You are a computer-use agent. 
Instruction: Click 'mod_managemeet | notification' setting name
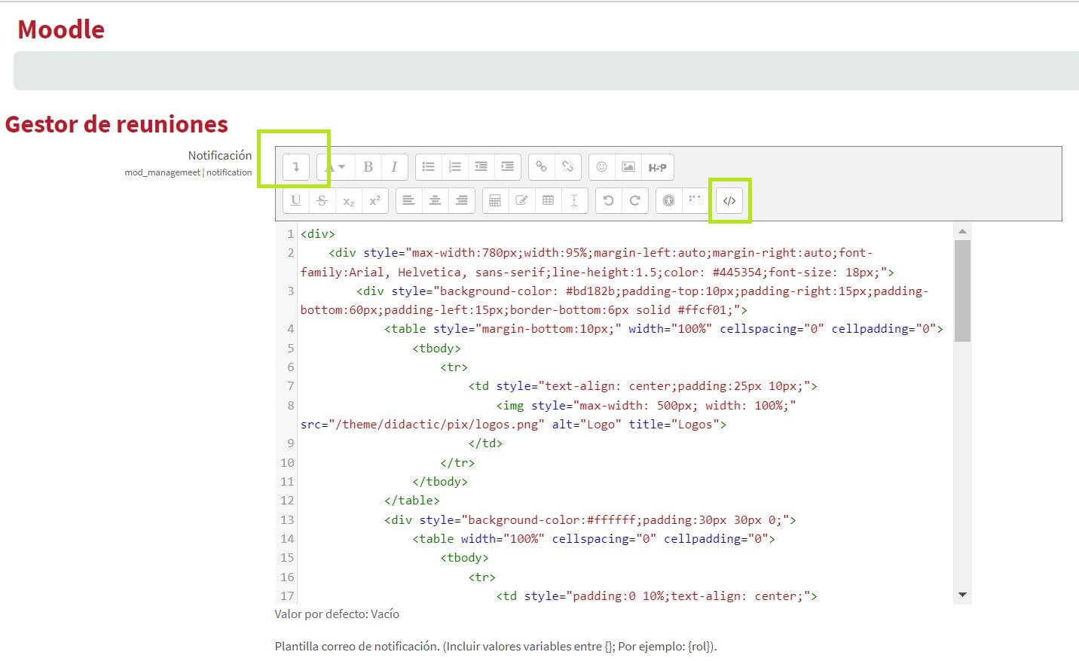[x=188, y=172]
